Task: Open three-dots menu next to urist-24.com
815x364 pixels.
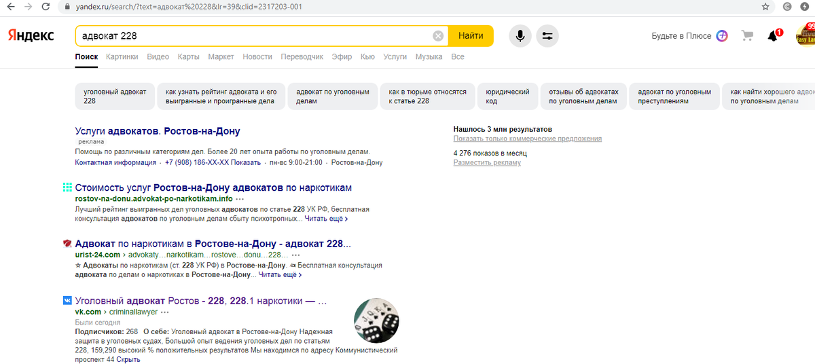Action: click(x=295, y=255)
